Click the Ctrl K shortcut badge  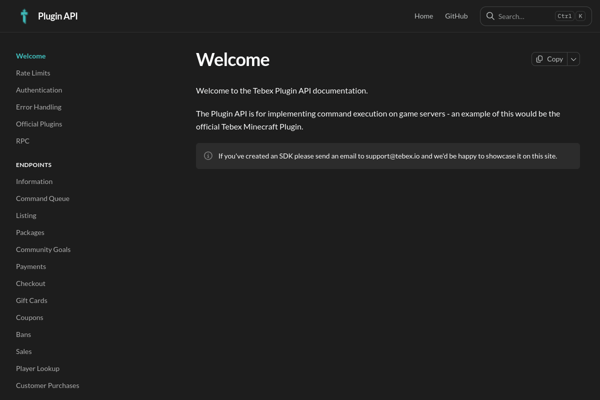pos(570,16)
